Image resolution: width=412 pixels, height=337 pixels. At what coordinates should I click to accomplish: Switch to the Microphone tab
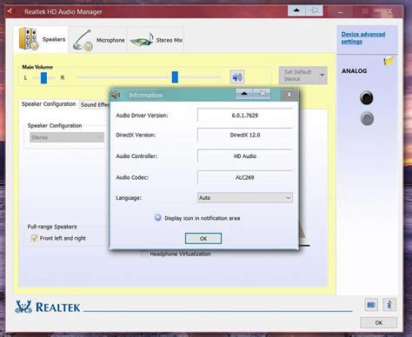point(98,40)
